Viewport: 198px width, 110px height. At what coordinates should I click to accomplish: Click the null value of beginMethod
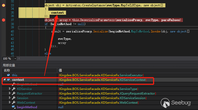pos(61,107)
